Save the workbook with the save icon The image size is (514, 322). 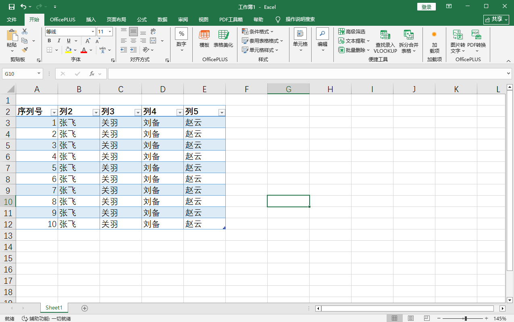click(11, 7)
